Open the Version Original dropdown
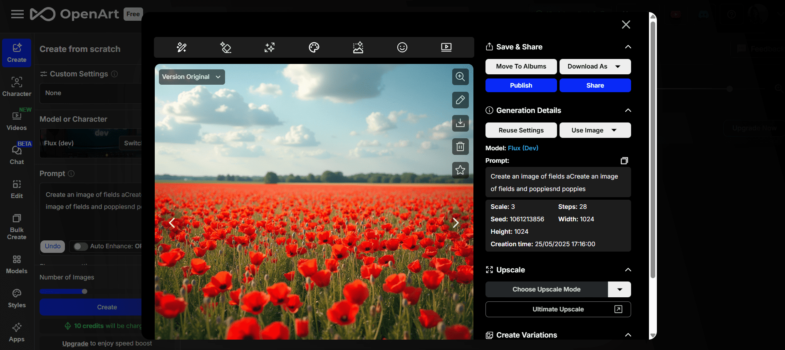This screenshot has height=350, width=785. pyautogui.click(x=191, y=77)
